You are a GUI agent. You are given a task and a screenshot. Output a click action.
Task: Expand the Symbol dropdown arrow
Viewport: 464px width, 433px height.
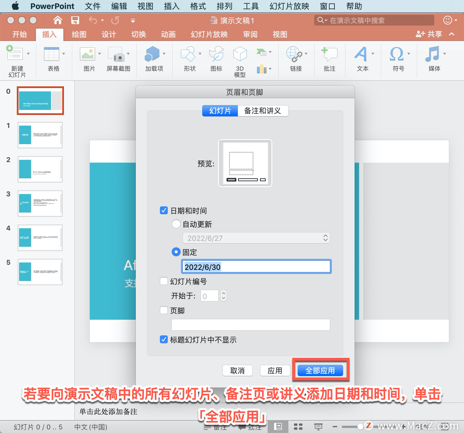tap(409, 54)
